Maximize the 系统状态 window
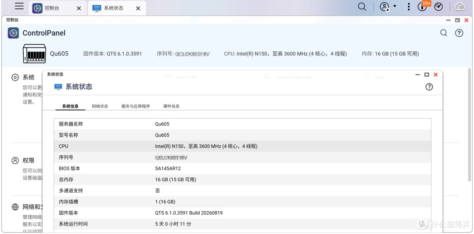The height and width of the screenshot is (234, 474). pos(427,75)
